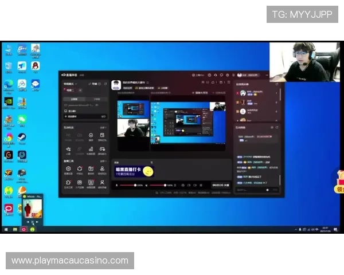Switch to the 主场景 tab
This screenshot has width=344, height=275.
75,99
